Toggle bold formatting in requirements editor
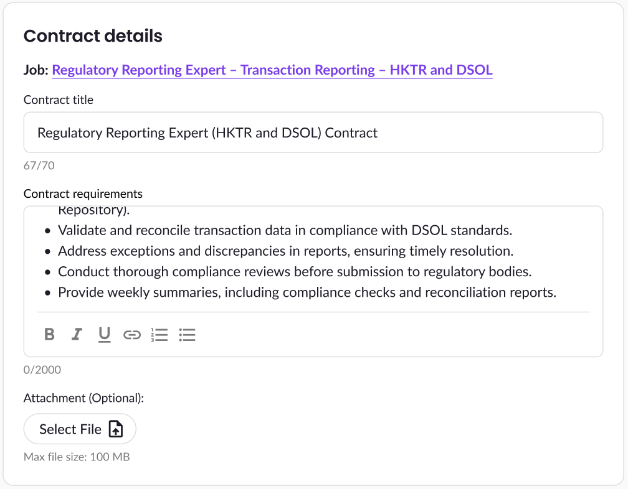Viewport: 628px width, 489px height. [50, 335]
